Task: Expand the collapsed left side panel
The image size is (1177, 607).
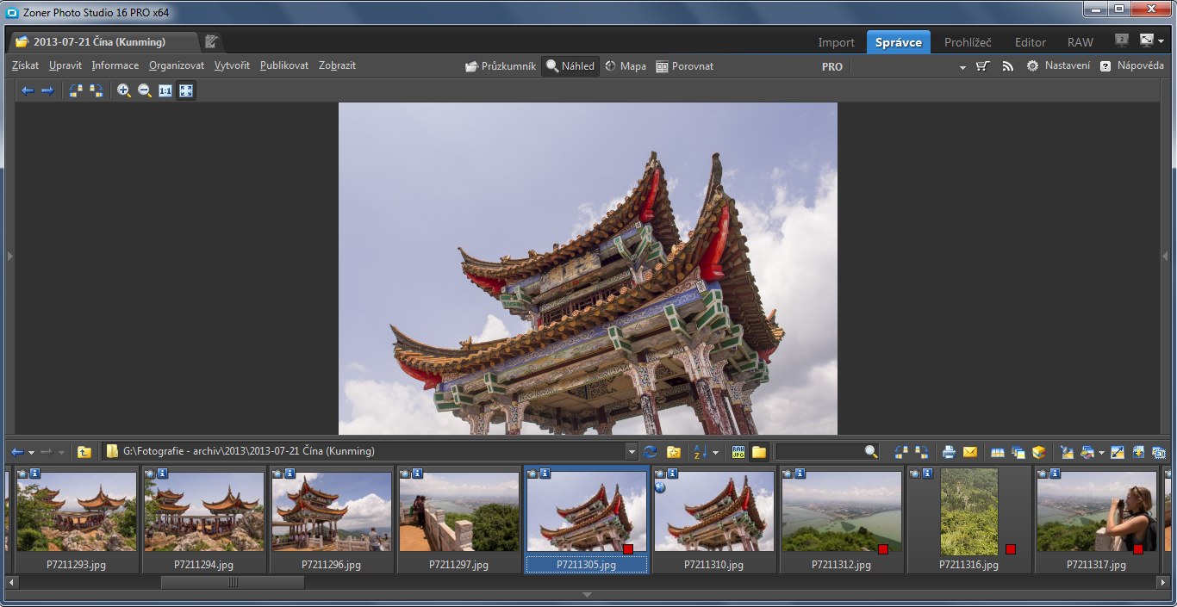Action: point(9,256)
